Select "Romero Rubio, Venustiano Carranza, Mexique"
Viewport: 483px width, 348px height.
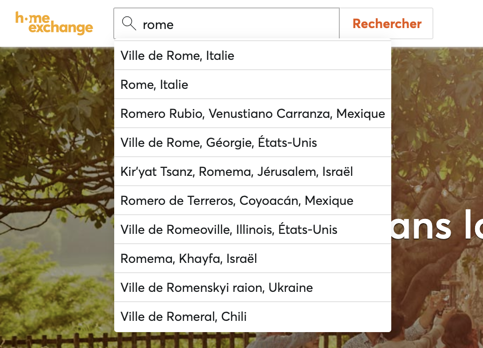click(x=253, y=113)
